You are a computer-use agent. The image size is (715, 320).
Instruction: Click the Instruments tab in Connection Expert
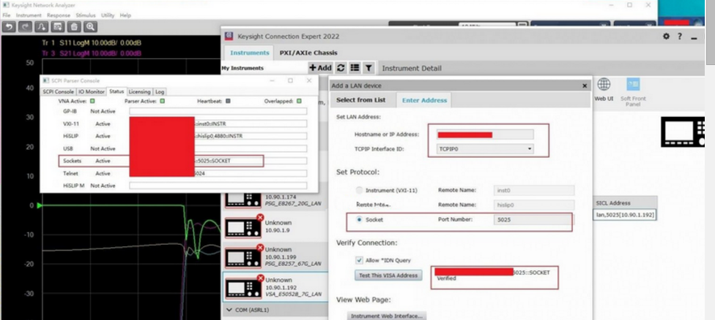click(x=249, y=53)
